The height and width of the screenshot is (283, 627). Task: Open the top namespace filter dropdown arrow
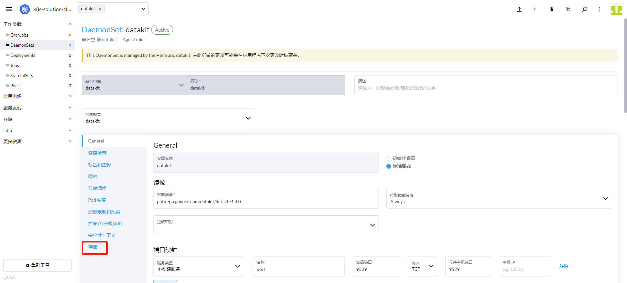point(143,9)
